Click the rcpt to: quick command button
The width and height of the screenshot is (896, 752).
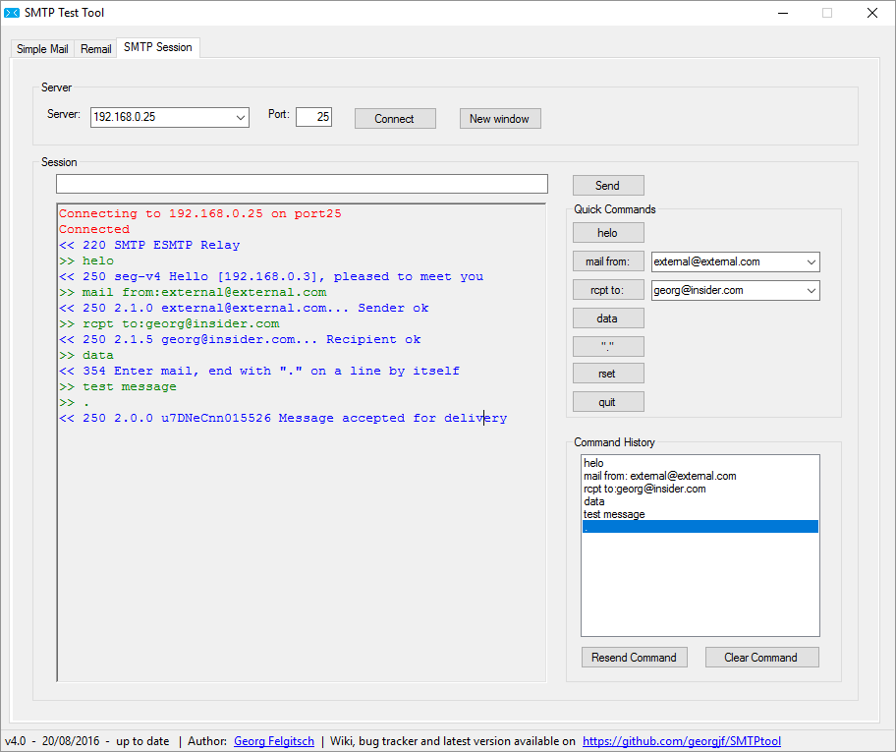pos(608,290)
